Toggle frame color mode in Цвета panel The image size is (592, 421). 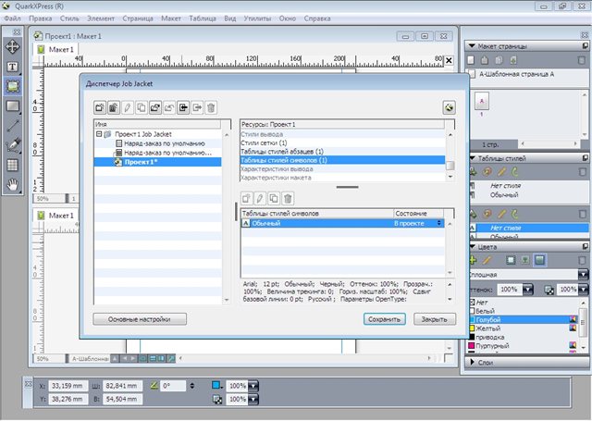click(x=511, y=260)
